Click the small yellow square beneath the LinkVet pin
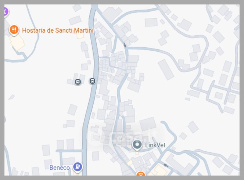This screenshot has width=244, height=180. (x=137, y=153)
